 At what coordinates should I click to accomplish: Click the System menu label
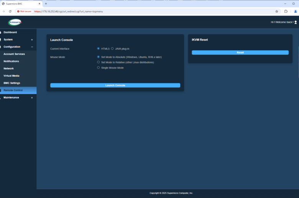8,40
